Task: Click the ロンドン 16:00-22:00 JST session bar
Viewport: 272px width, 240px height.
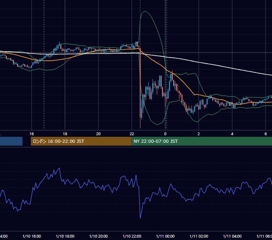Action: click(81, 141)
